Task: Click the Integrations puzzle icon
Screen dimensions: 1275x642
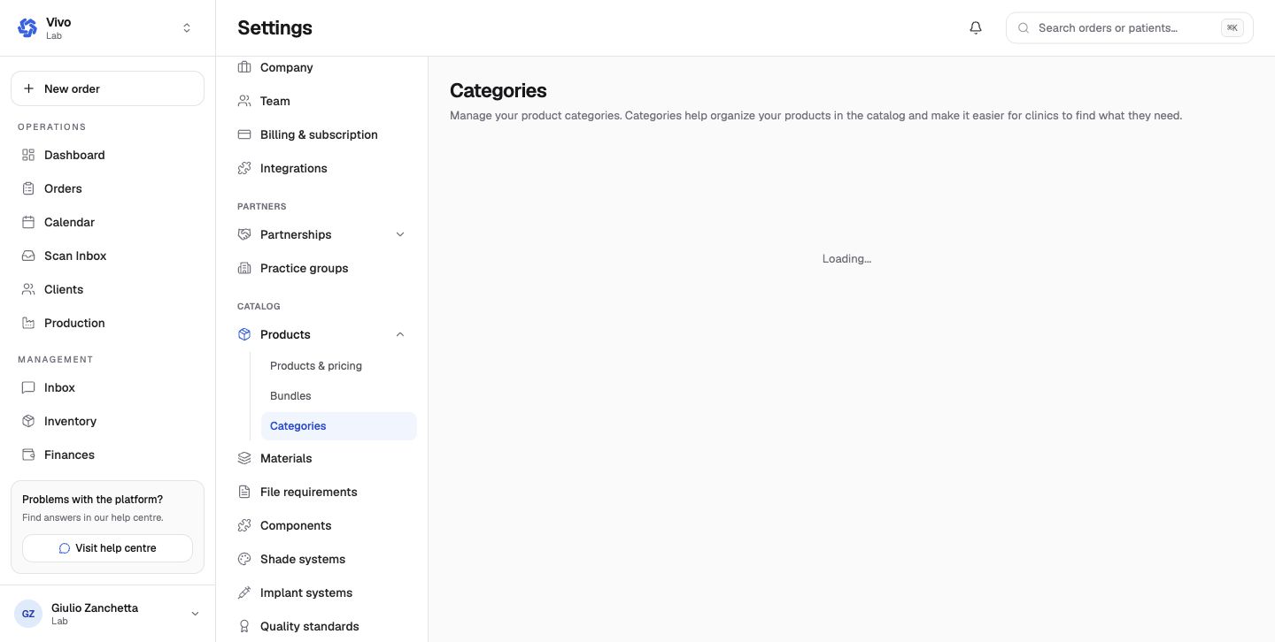Action: (244, 168)
